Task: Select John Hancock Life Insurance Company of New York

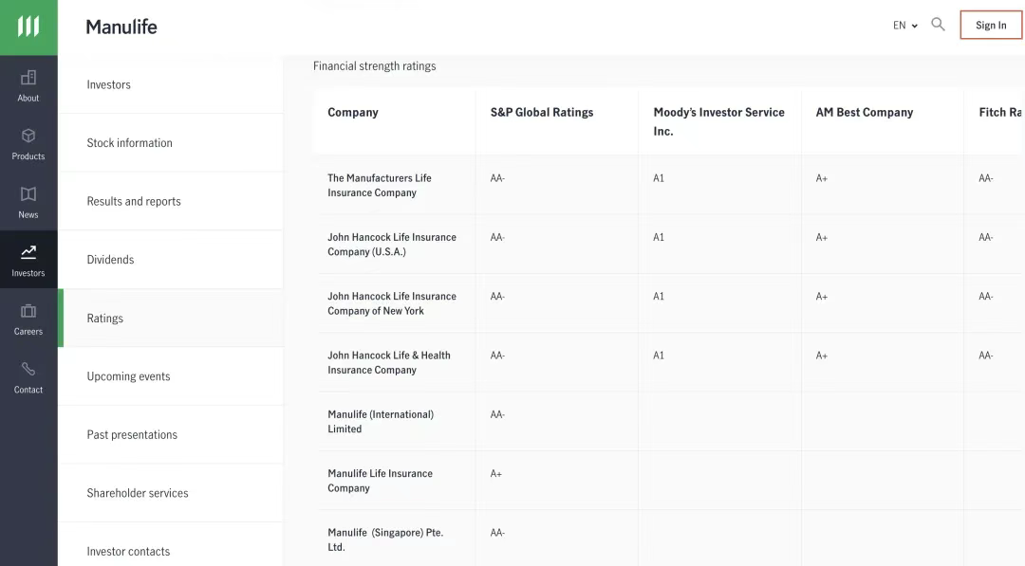Action: coord(392,303)
